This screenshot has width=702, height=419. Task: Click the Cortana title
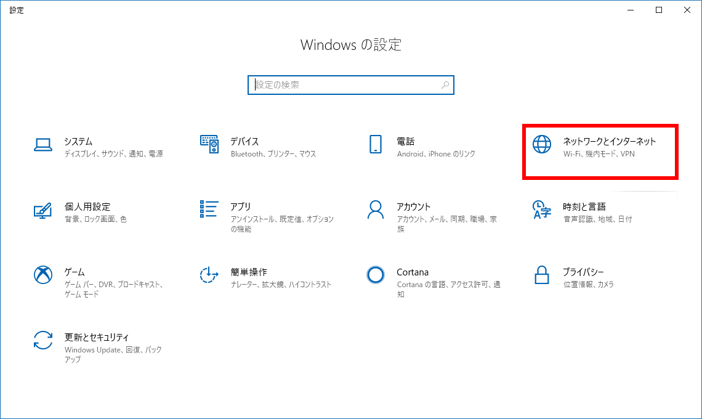413,272
